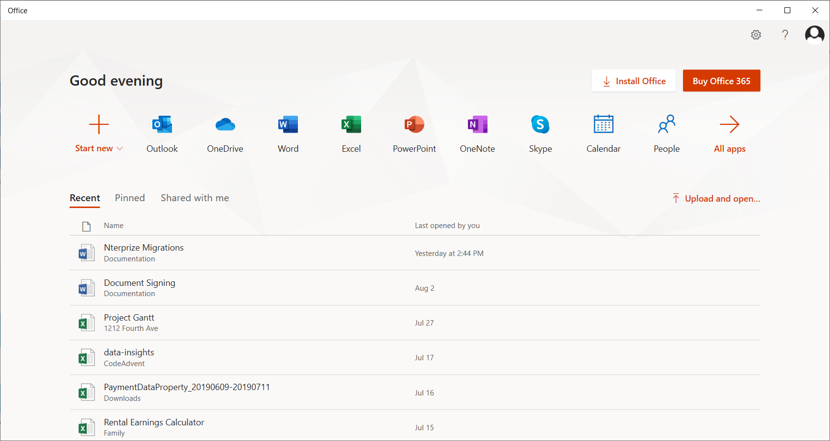Open the OneNote app icon
The width and height of the screenshot is (830, 441).
478,124
